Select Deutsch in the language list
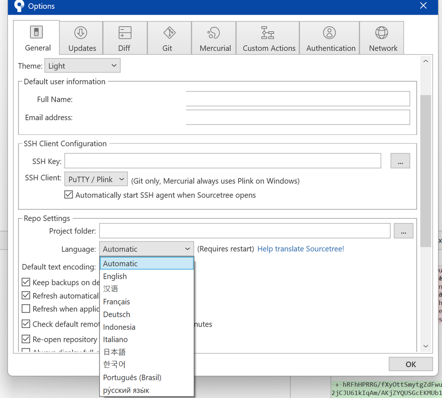Viewport: 442px width, 398px height. tap(146, 314)
